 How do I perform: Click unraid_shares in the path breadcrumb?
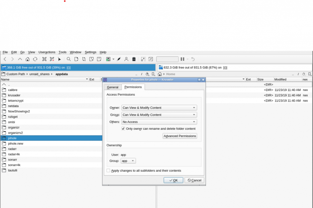tap(39, 74)
